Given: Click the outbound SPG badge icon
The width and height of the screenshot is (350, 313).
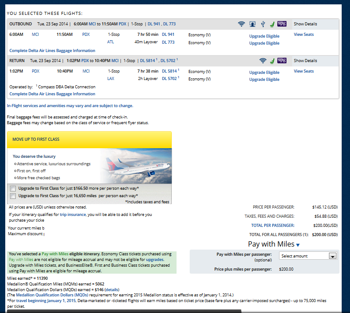Looking at the screenshot, I should 282,24.
